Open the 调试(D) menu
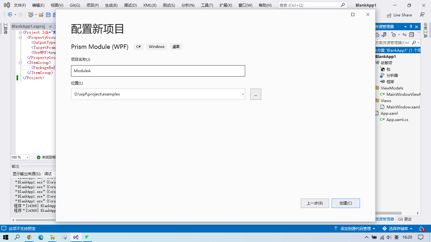This screenshot has height=242, width=431. (130, 5)
